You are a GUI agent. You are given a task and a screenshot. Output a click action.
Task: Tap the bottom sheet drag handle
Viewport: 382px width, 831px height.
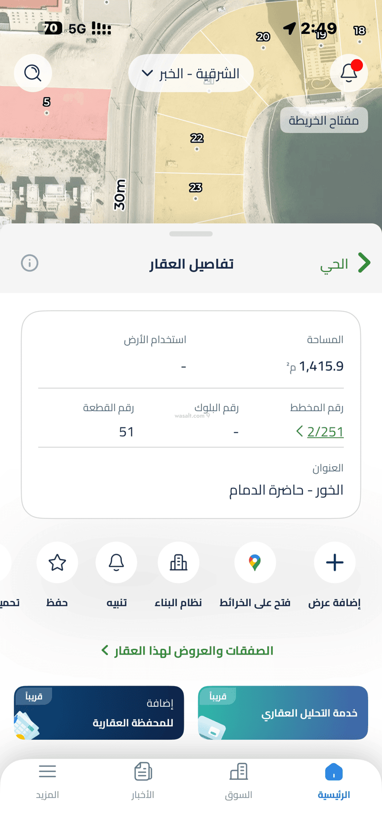coord(191,234)
